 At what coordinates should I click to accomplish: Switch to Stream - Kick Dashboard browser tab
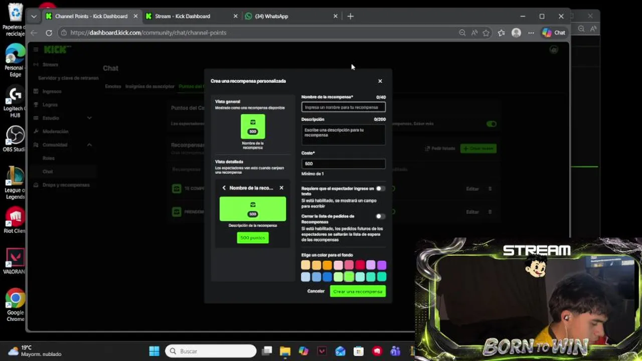[x=183, y=16]
